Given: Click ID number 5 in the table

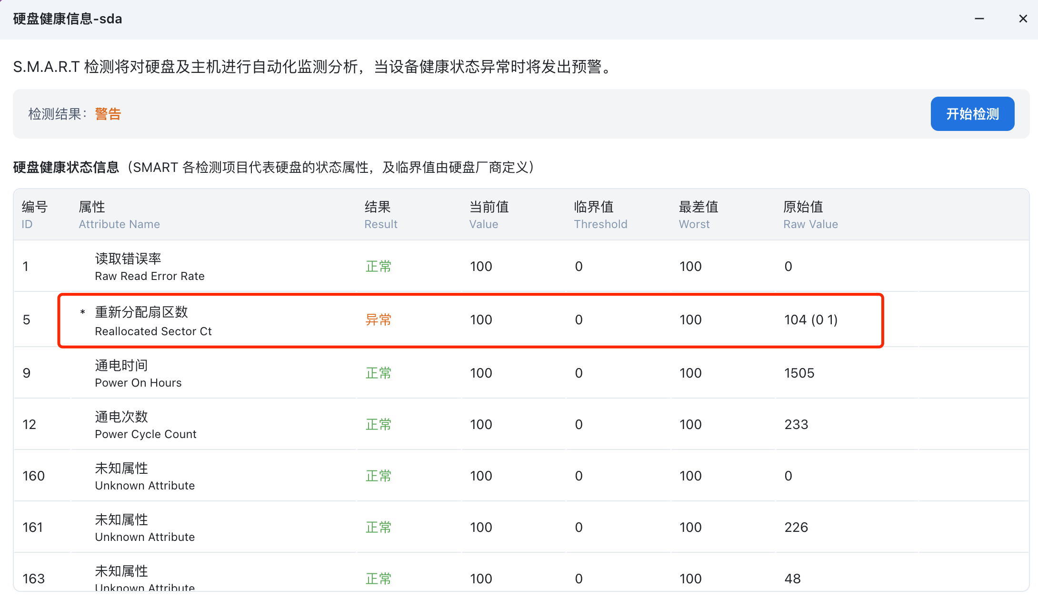Looking at the screenshot, I should pyautogui.click(x=27, y=319).
